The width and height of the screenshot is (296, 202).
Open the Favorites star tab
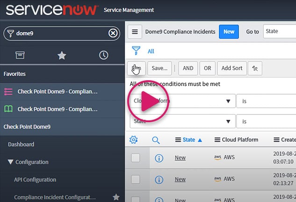[x=62, y=56]
